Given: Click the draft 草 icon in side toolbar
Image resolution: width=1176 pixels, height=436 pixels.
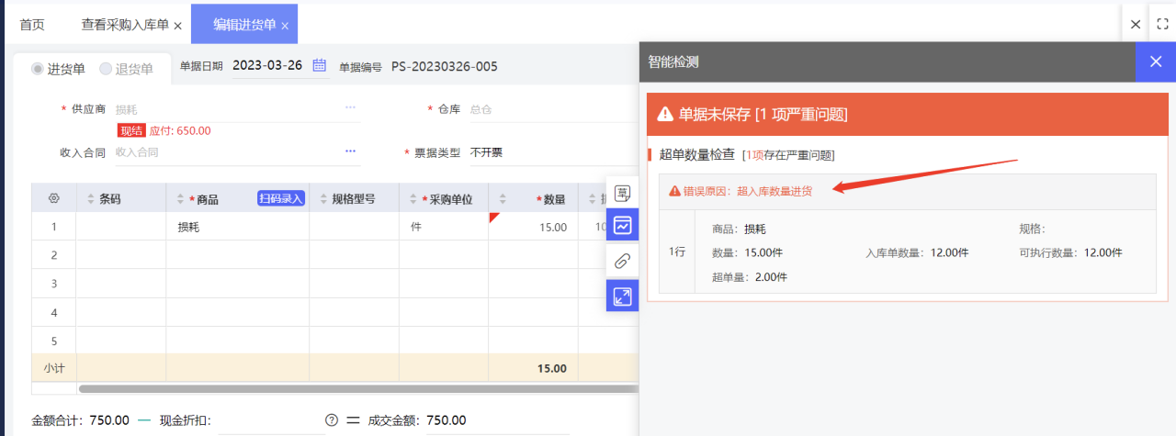Looking at the screenshot, I should [x=622, y=193].
